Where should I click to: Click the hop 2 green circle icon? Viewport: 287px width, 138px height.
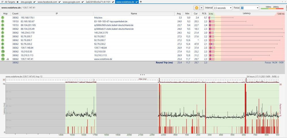pos(2,21)
